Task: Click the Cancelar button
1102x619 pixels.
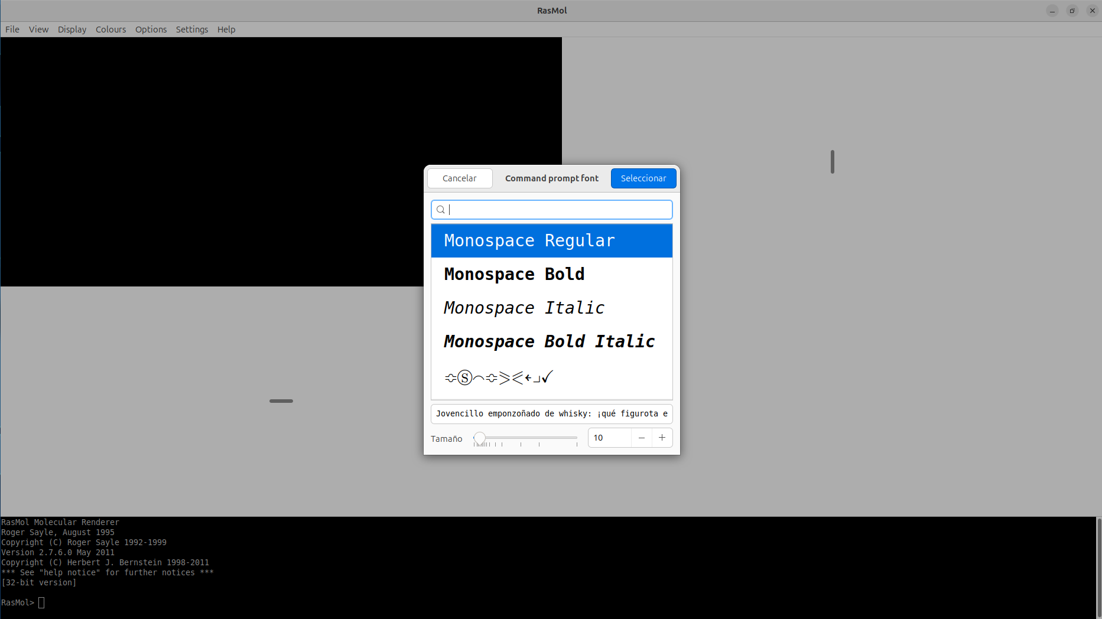Action: click(x=459, y=178)
